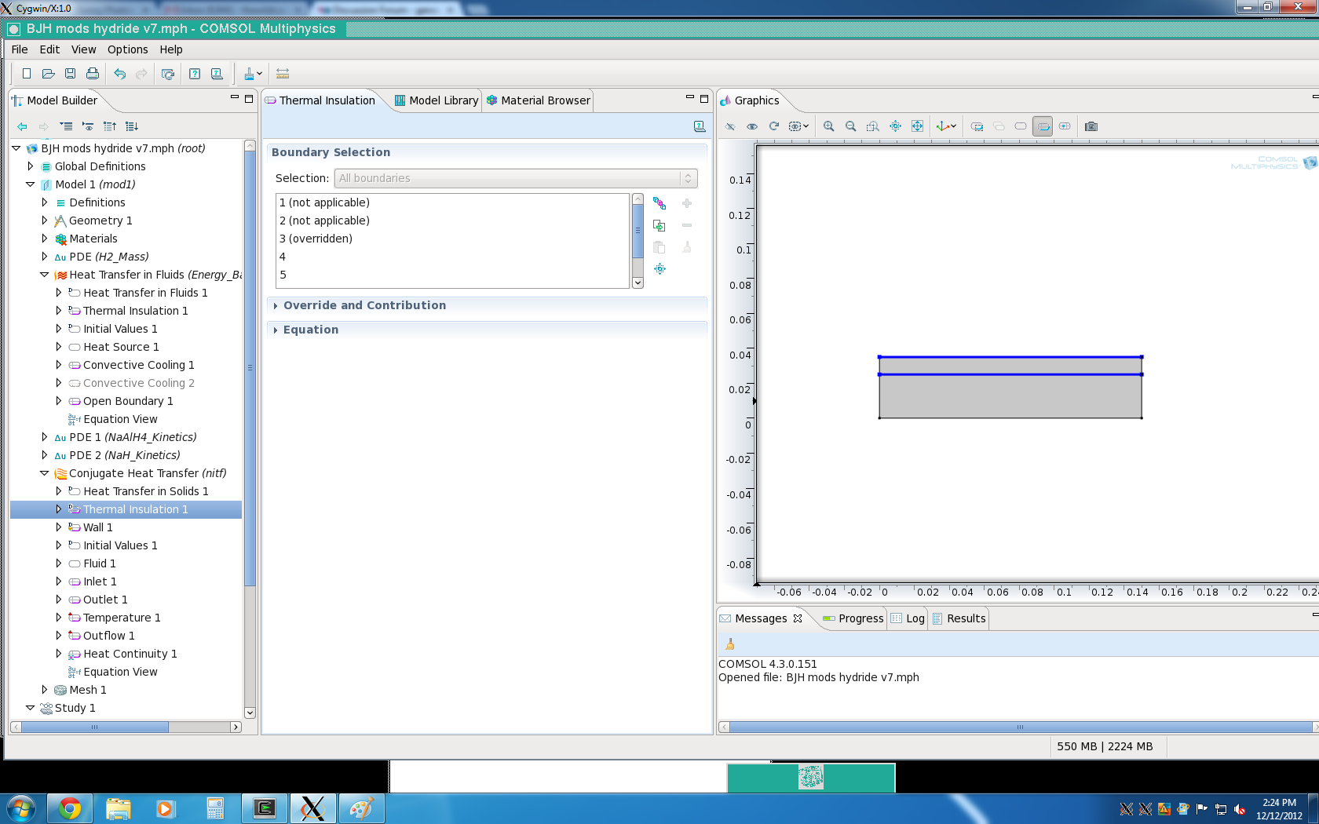Click Zoom Selected icon beside boundary list
The image size is (1319, 824).
pos(659,269)
